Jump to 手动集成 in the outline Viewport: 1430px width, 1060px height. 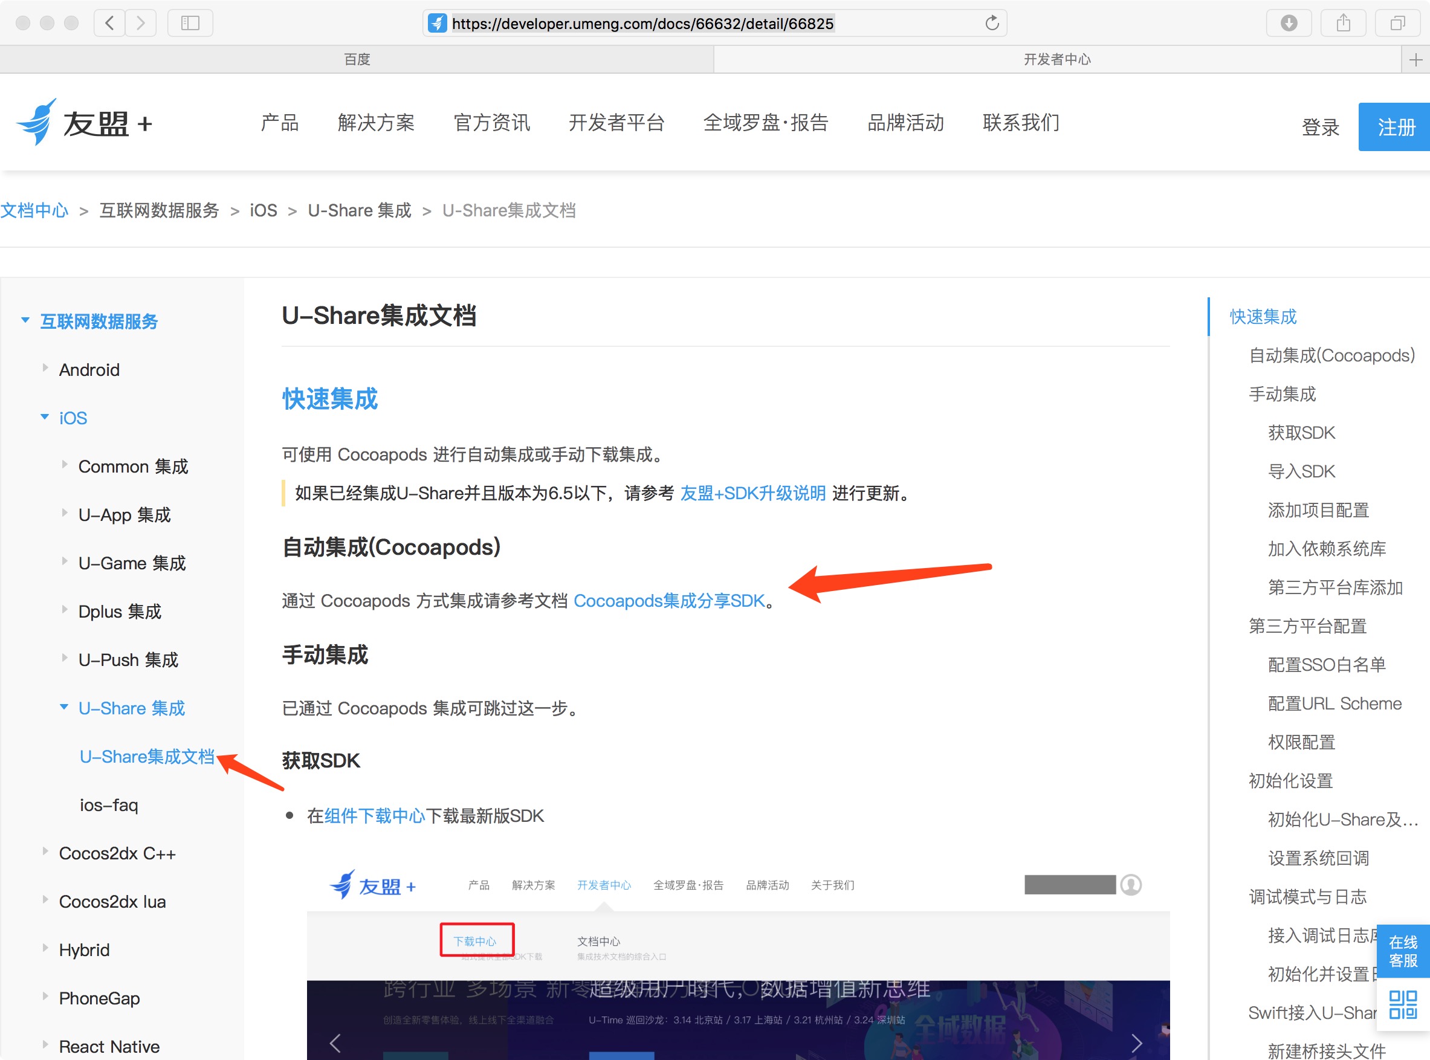(x=1282, y=394)
